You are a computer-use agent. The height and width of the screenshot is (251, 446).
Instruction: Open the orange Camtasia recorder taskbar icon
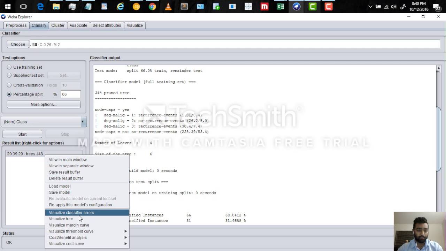tap(329, 6)
